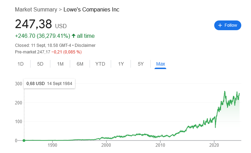Open the Disclaimer link

coord(85,45)
